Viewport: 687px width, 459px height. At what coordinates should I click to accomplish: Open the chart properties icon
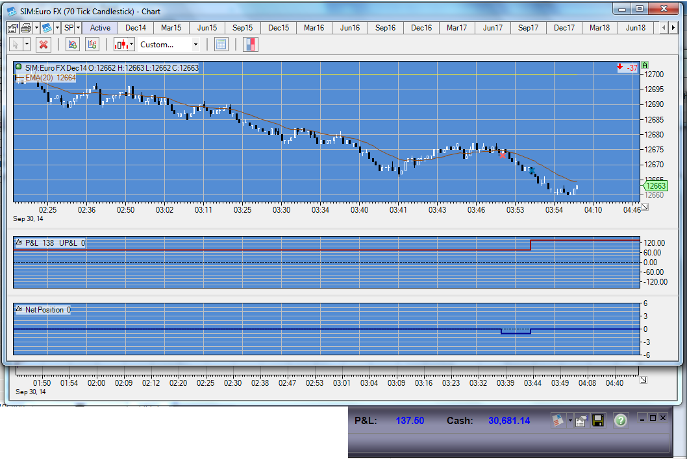13,28
